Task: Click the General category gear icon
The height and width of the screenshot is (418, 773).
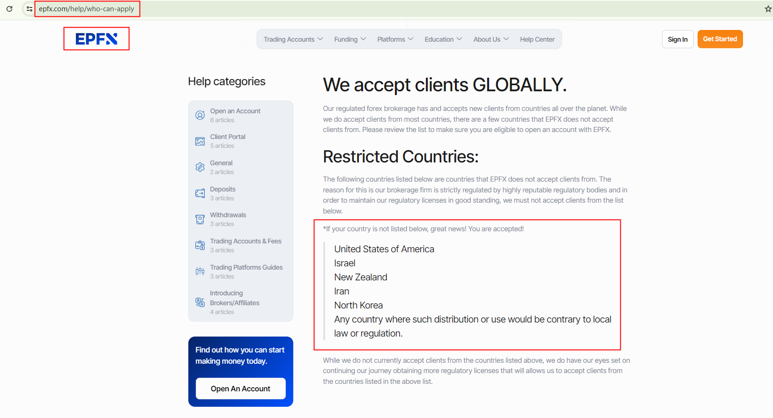Action: coord(200,167)
